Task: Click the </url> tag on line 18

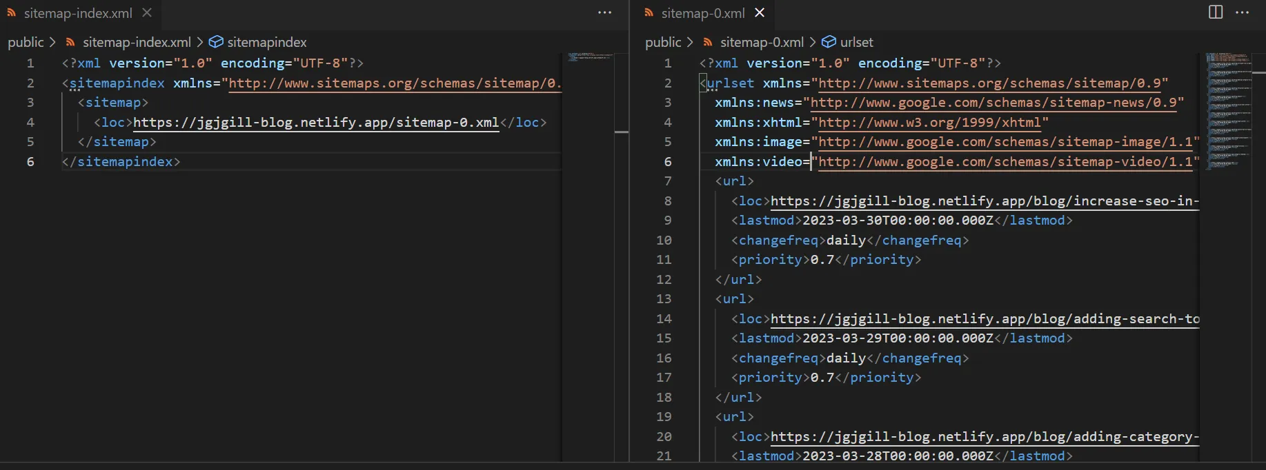Action: (x=738, y=397)
